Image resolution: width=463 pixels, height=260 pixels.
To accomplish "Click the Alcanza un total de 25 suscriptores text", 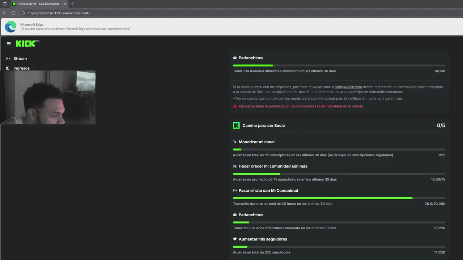I will click(313, 155).
